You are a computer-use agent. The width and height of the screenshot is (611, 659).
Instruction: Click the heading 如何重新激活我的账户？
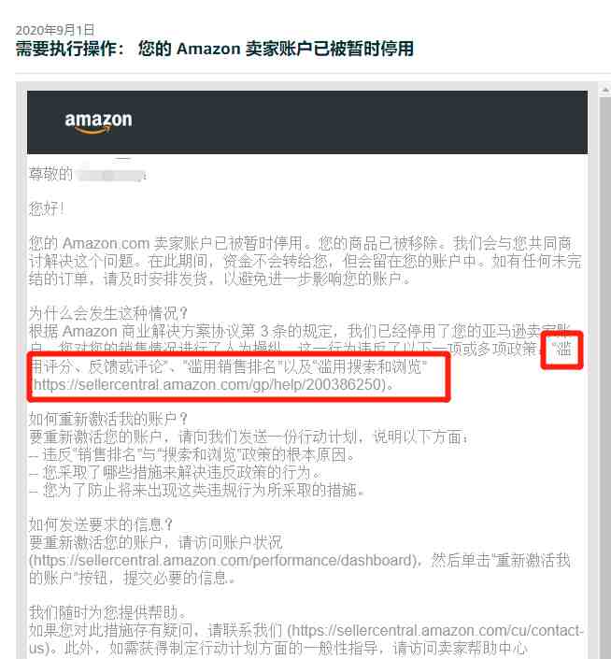(x=108, y=419)
